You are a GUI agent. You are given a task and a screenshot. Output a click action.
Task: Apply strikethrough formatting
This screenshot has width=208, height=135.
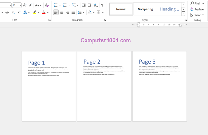[7, 12]
